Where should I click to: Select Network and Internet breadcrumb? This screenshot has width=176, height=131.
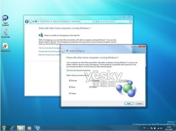coord(61,21)
